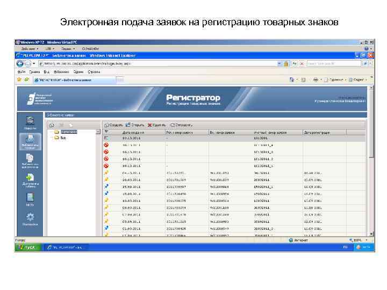Open Настройки gear icon in sidebar
The height and width of the screenshot is (290, 387).
[30, 219]
